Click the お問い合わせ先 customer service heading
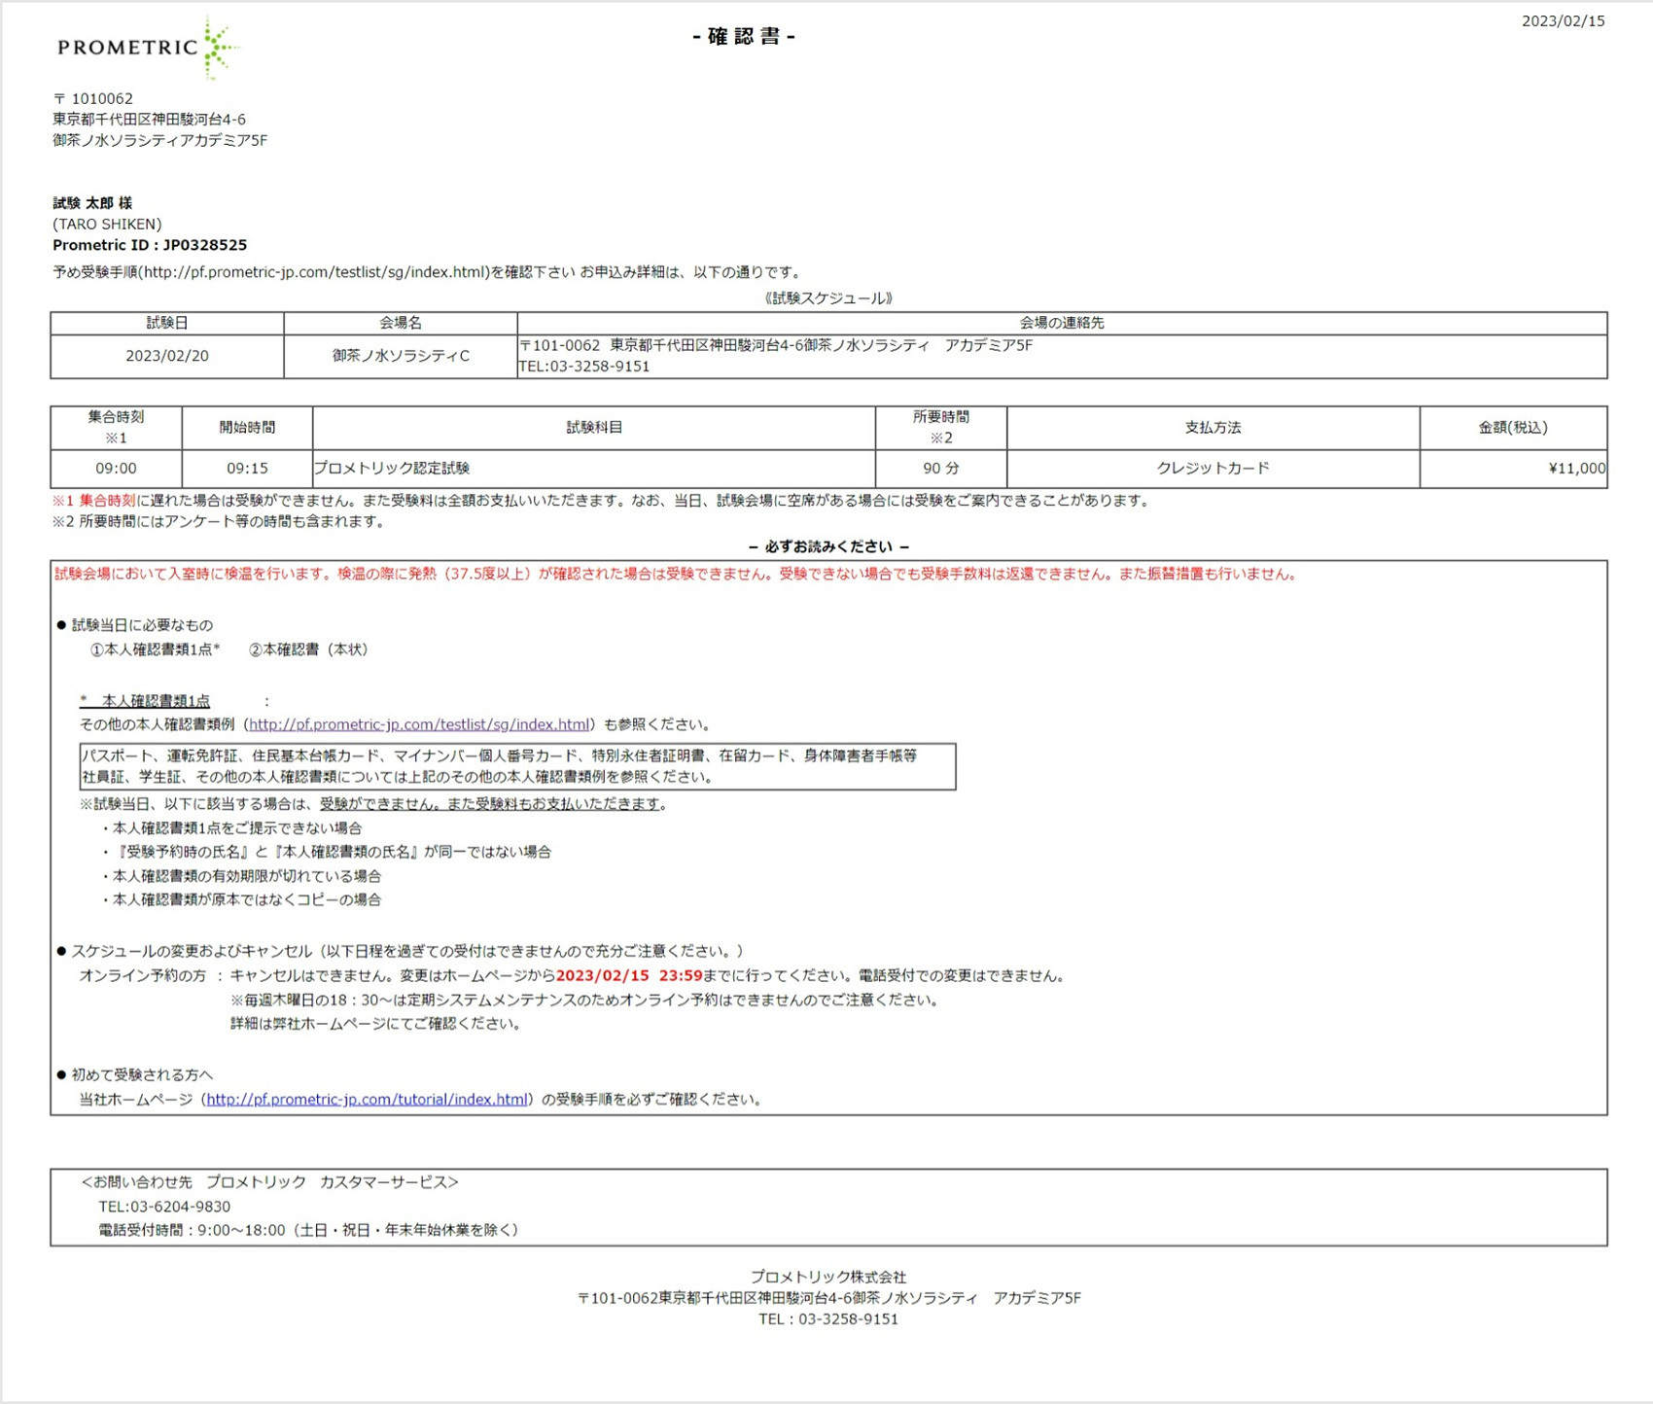The height and width of the screenshot is (1404, 1653). 269,1183
